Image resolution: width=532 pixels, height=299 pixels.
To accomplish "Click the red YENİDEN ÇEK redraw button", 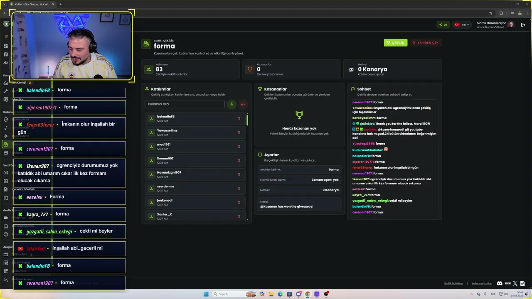I will [x=425, y=42].
